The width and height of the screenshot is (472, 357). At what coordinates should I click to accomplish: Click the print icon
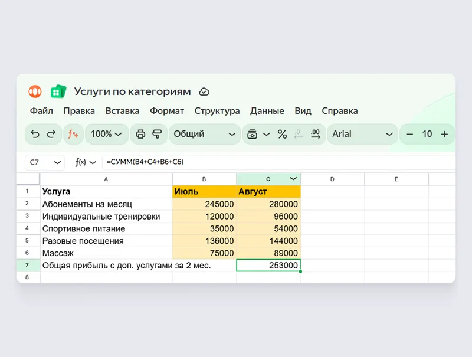coord(140,134)
